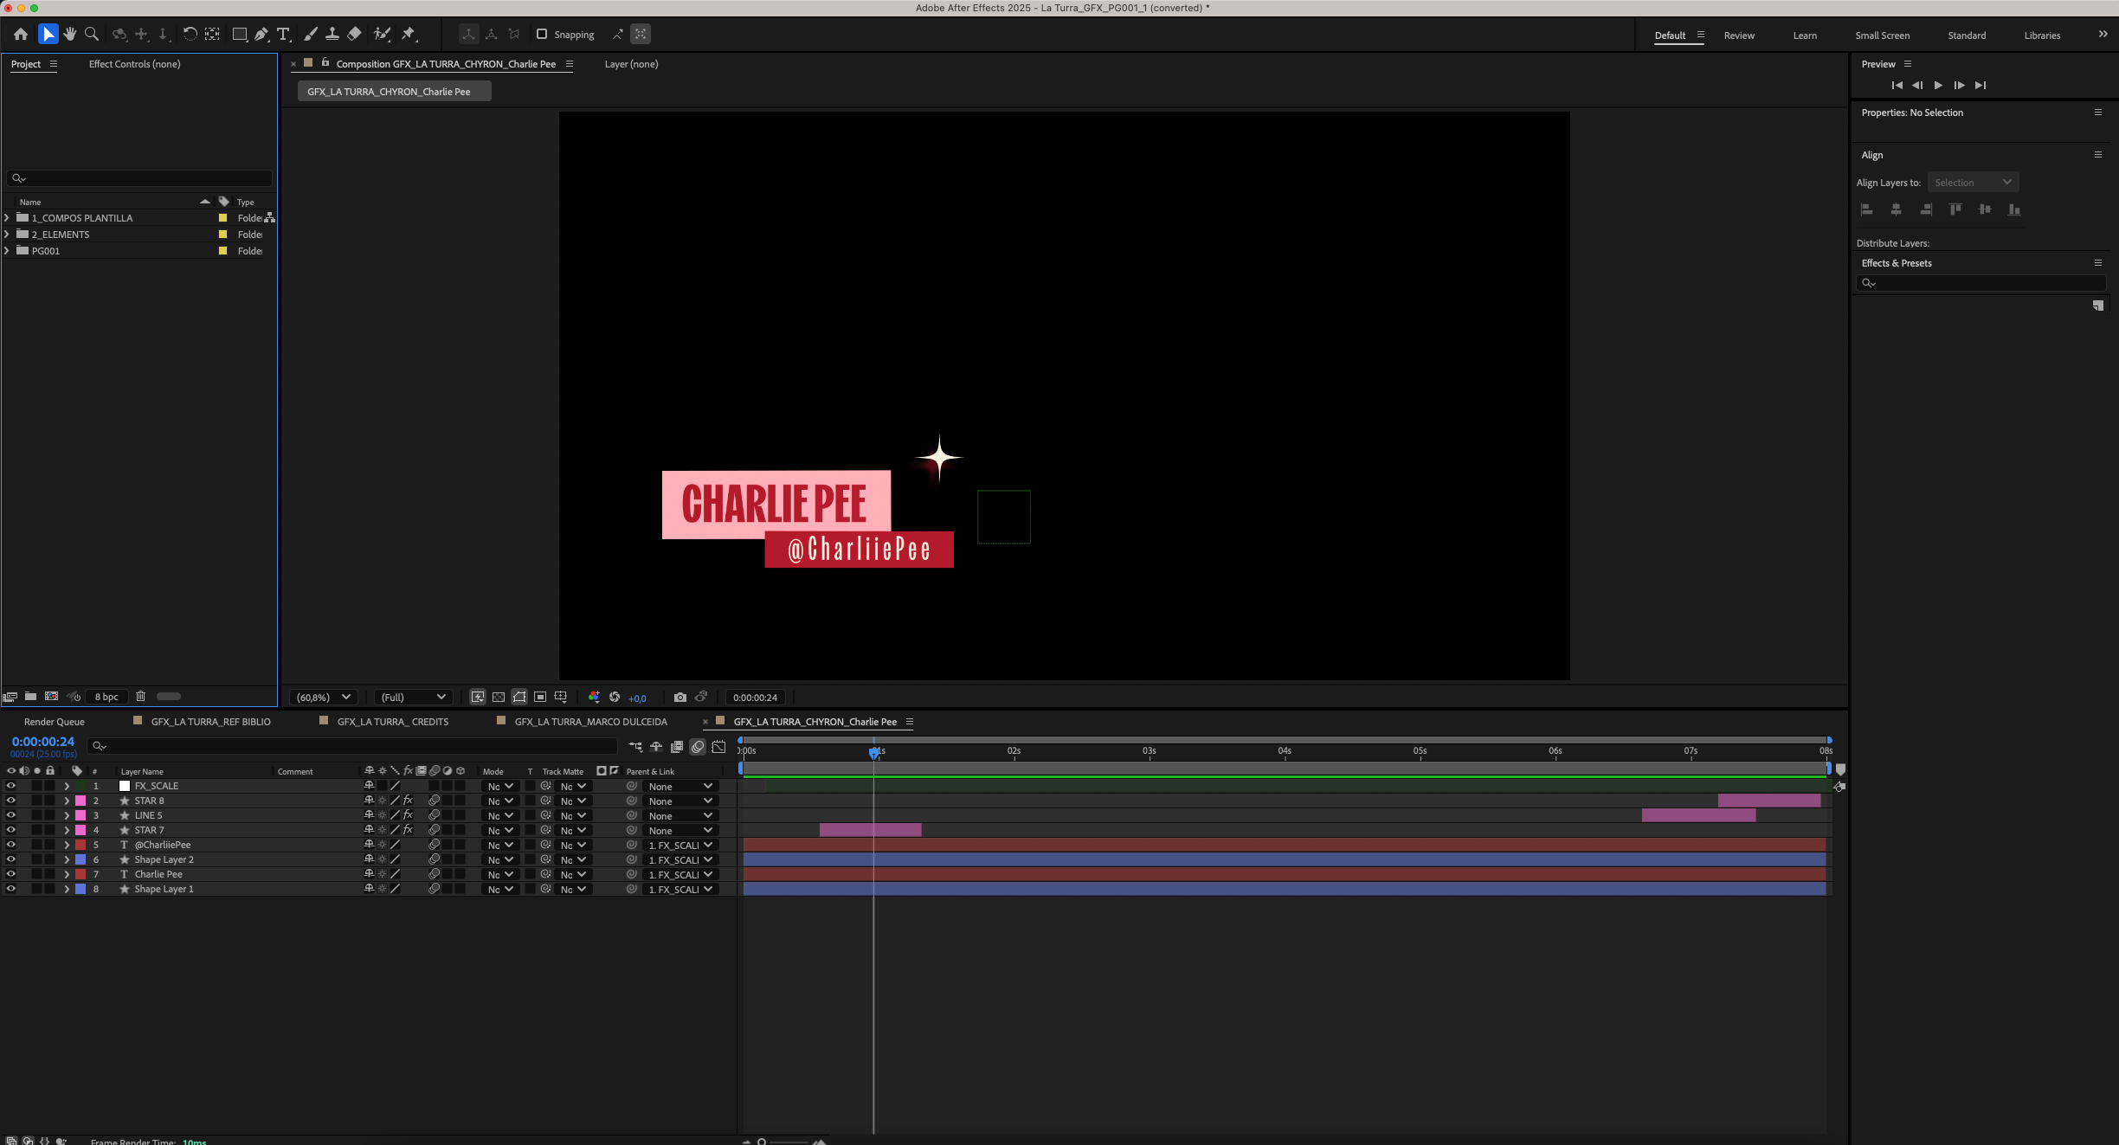Pick the Puppet Pin tool
This screenshot has width=2119, height=1145.
[409, 35]
